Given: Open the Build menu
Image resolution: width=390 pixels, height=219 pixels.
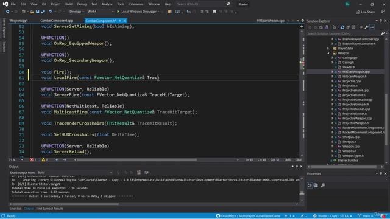Looking at the screenshot, I should [69, 4].
